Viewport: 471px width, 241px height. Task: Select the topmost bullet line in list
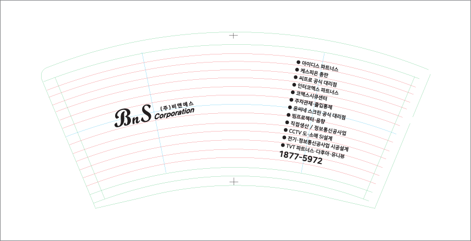coord(320,65)
